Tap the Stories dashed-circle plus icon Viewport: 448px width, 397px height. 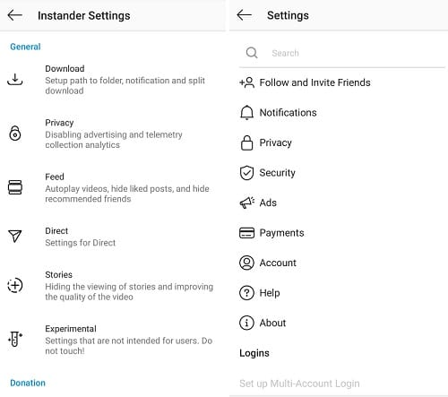15,285
